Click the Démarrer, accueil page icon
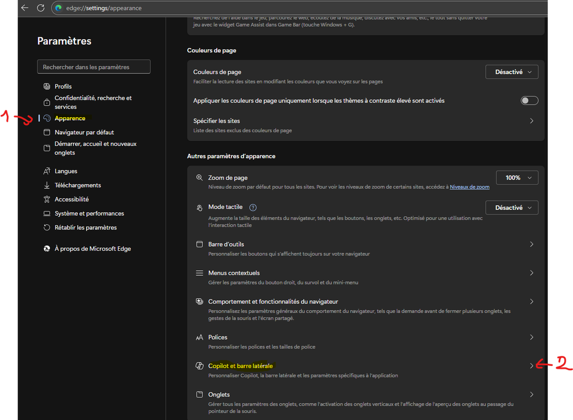This screenshot has height=420, width=573. click(47, 148)
